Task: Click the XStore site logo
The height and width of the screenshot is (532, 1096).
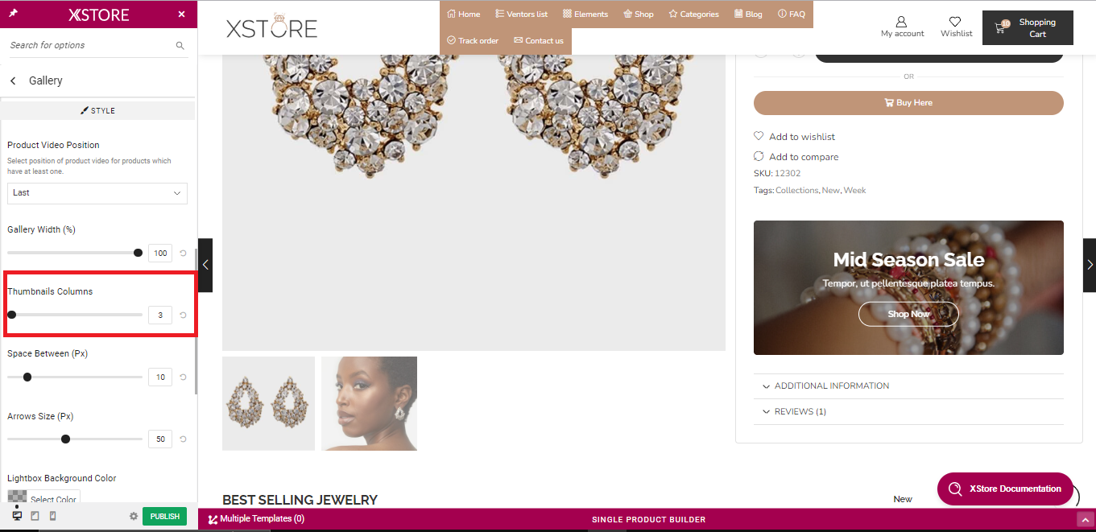Action: 272,27
